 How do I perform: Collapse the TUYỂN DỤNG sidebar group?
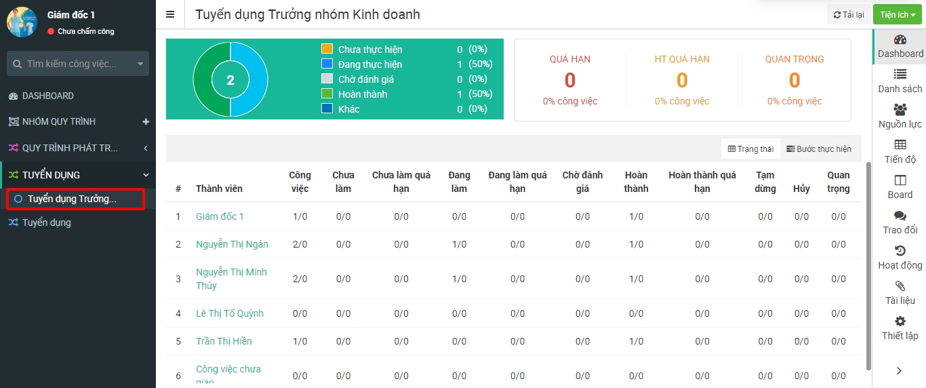[146, 175]
